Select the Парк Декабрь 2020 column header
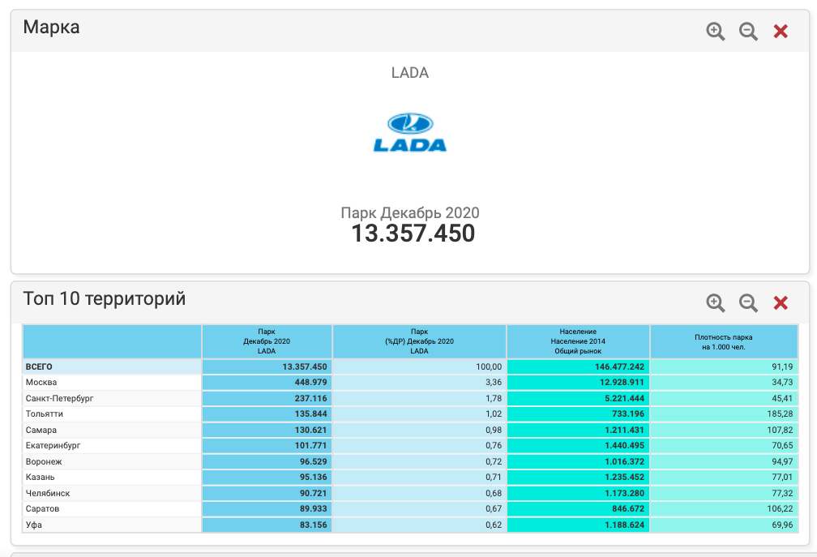817x557 pixels. point(267,341)
